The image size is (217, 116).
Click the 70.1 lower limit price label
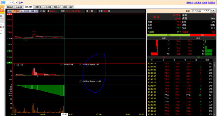(9, 63)
